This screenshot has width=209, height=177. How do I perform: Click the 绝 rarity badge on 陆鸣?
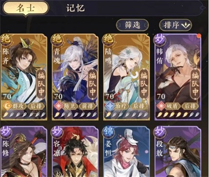(108, 39)
